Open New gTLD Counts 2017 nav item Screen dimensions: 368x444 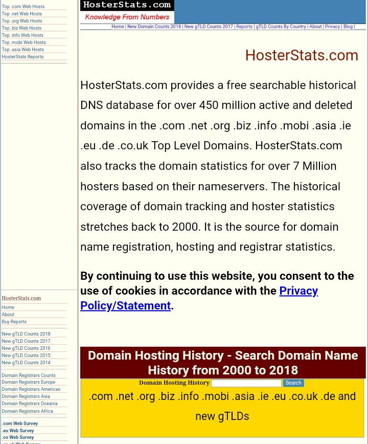point(209,26)
